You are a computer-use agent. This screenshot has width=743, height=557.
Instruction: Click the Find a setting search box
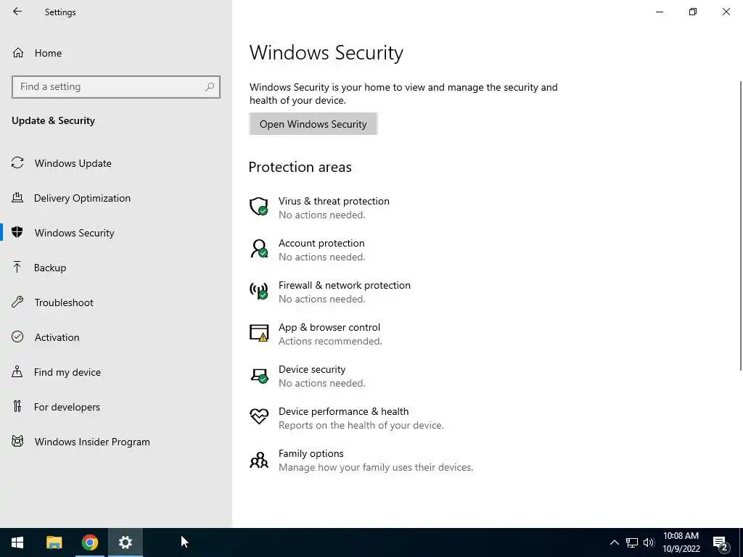tap(116, 87)
